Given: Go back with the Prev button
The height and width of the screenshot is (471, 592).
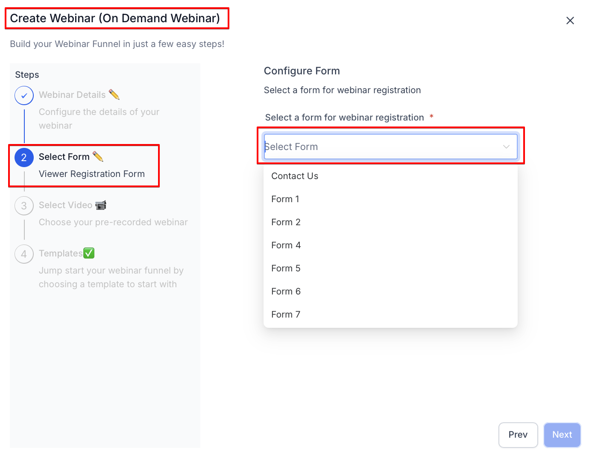Looking at the screenshot, I should [518, 435].
